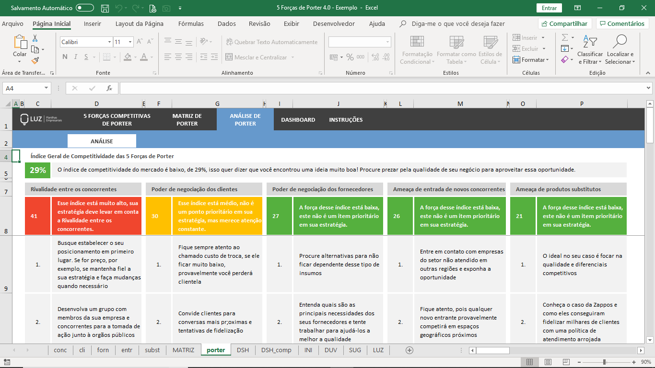Click the zoom slider handle
The width and height of the screenshot is (655, 368).
point(604,362)
